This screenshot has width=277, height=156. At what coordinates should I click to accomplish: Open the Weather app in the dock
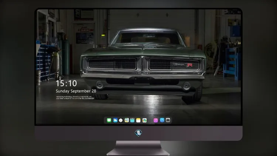tap(115, 121)
